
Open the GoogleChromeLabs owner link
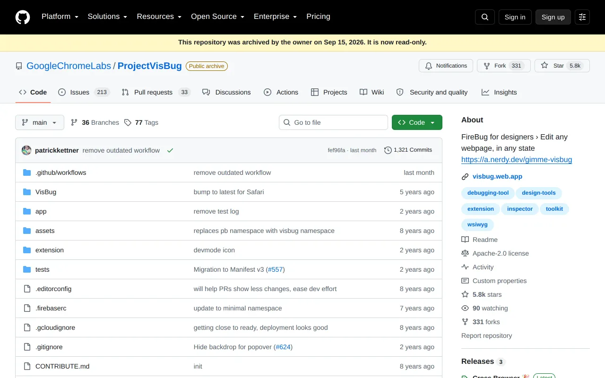69,66
